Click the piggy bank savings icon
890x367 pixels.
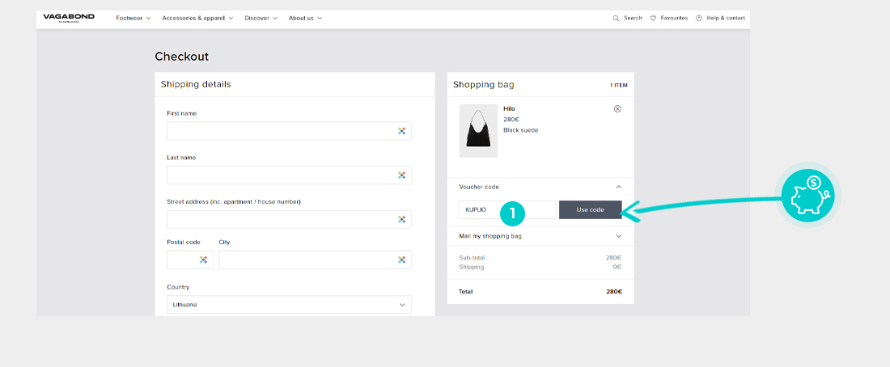(x=810, y=196)
